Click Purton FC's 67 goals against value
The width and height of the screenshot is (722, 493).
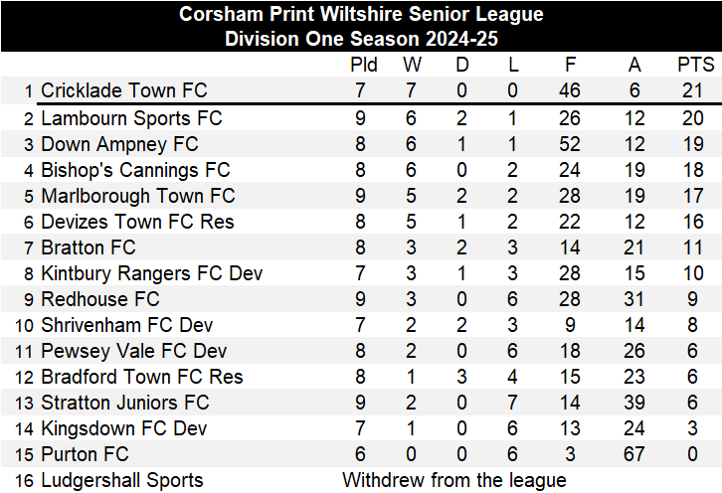pos(635,454)
